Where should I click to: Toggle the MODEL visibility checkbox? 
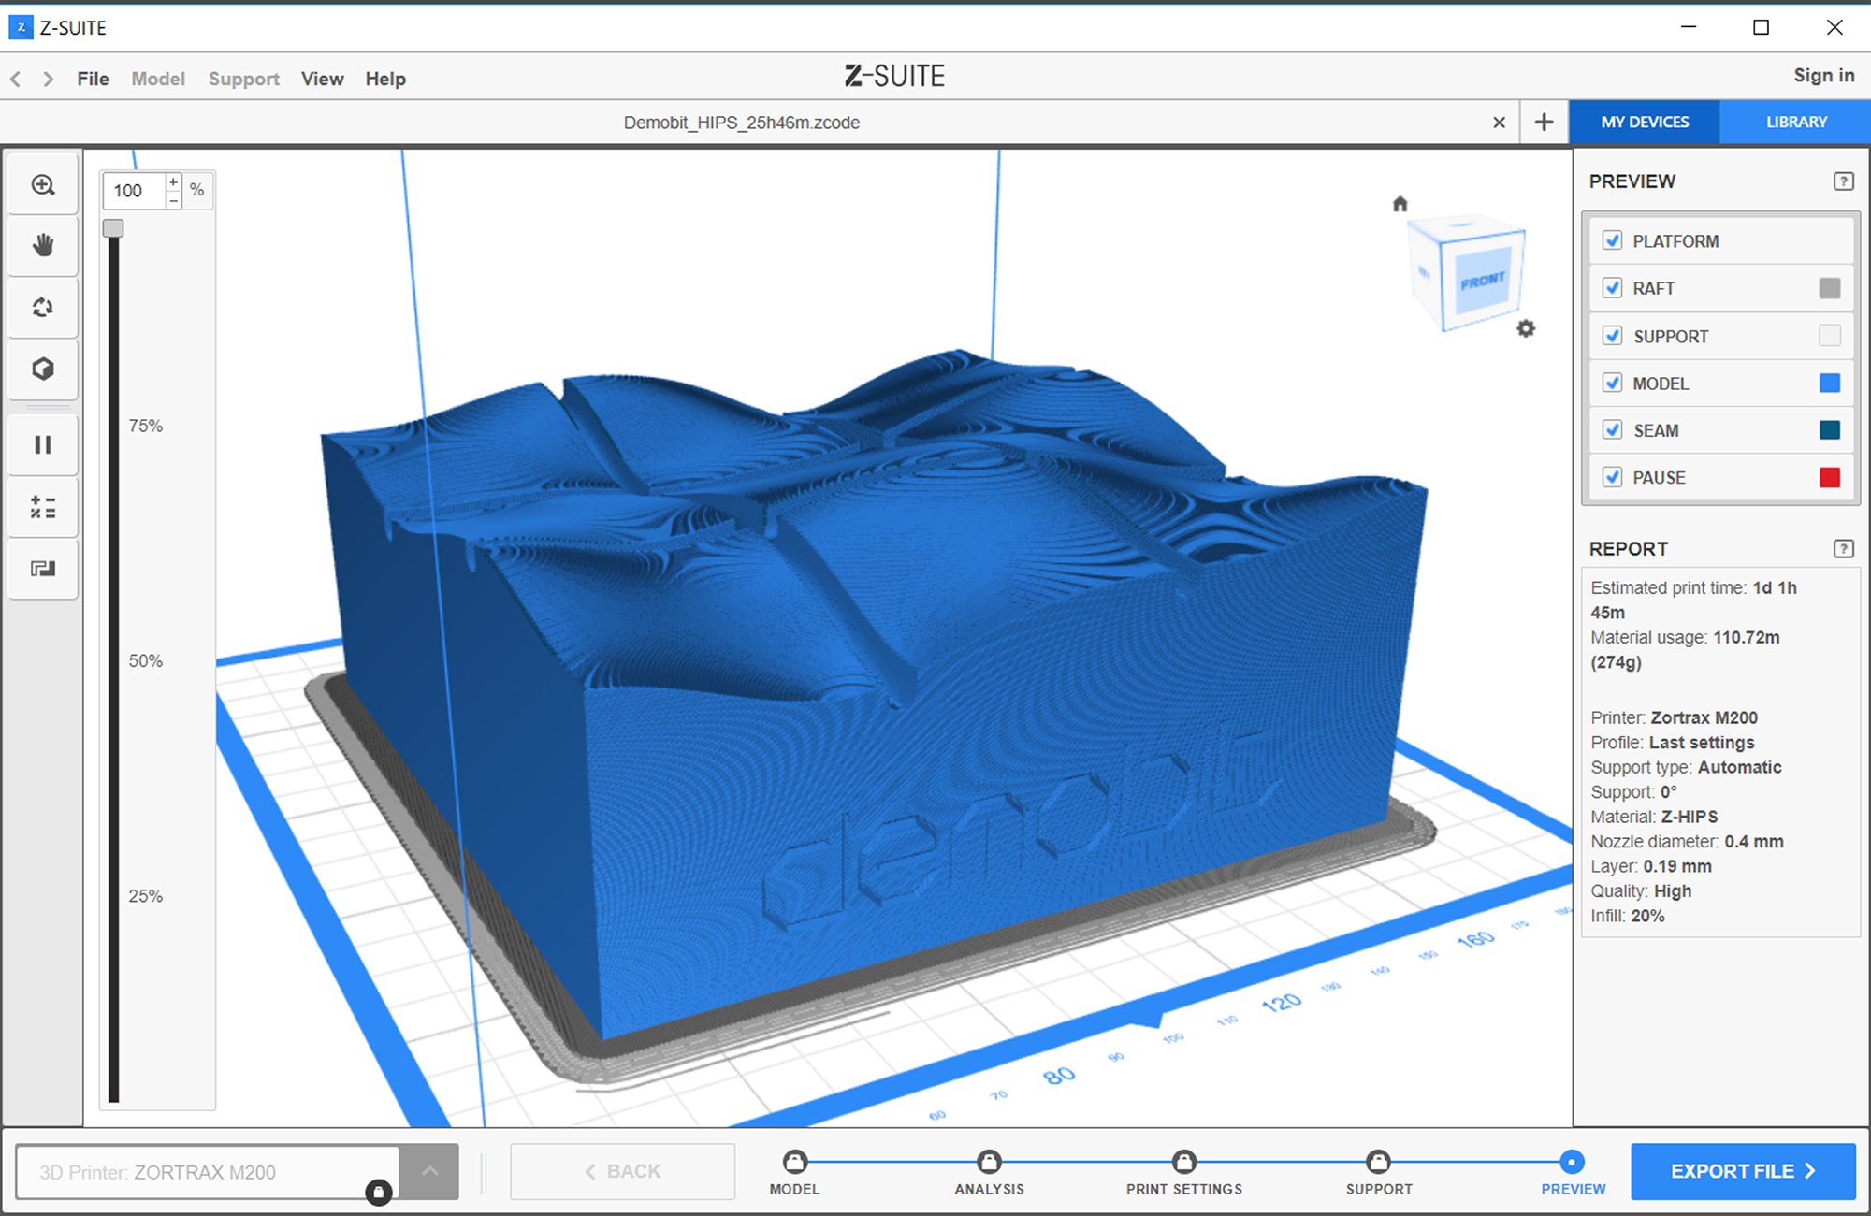[1612, 383]
